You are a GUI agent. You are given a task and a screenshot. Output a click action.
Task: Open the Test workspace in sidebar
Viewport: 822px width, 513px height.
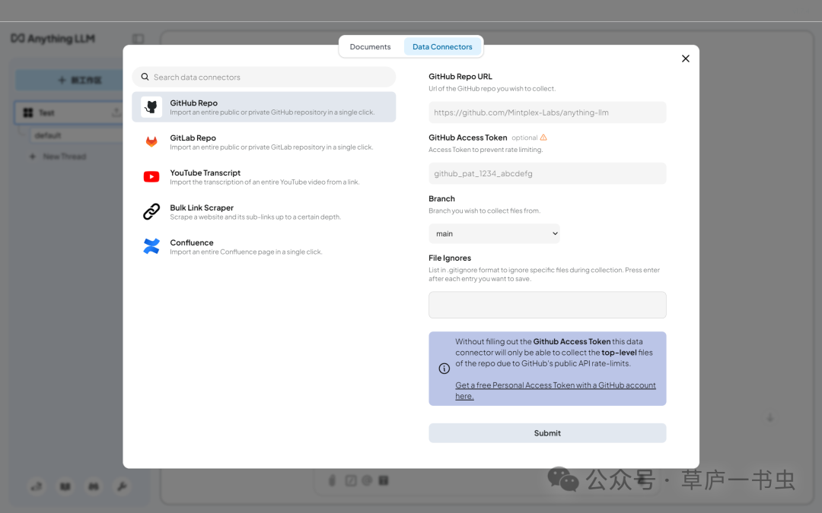pyautogui.click(x=68, y=112)
